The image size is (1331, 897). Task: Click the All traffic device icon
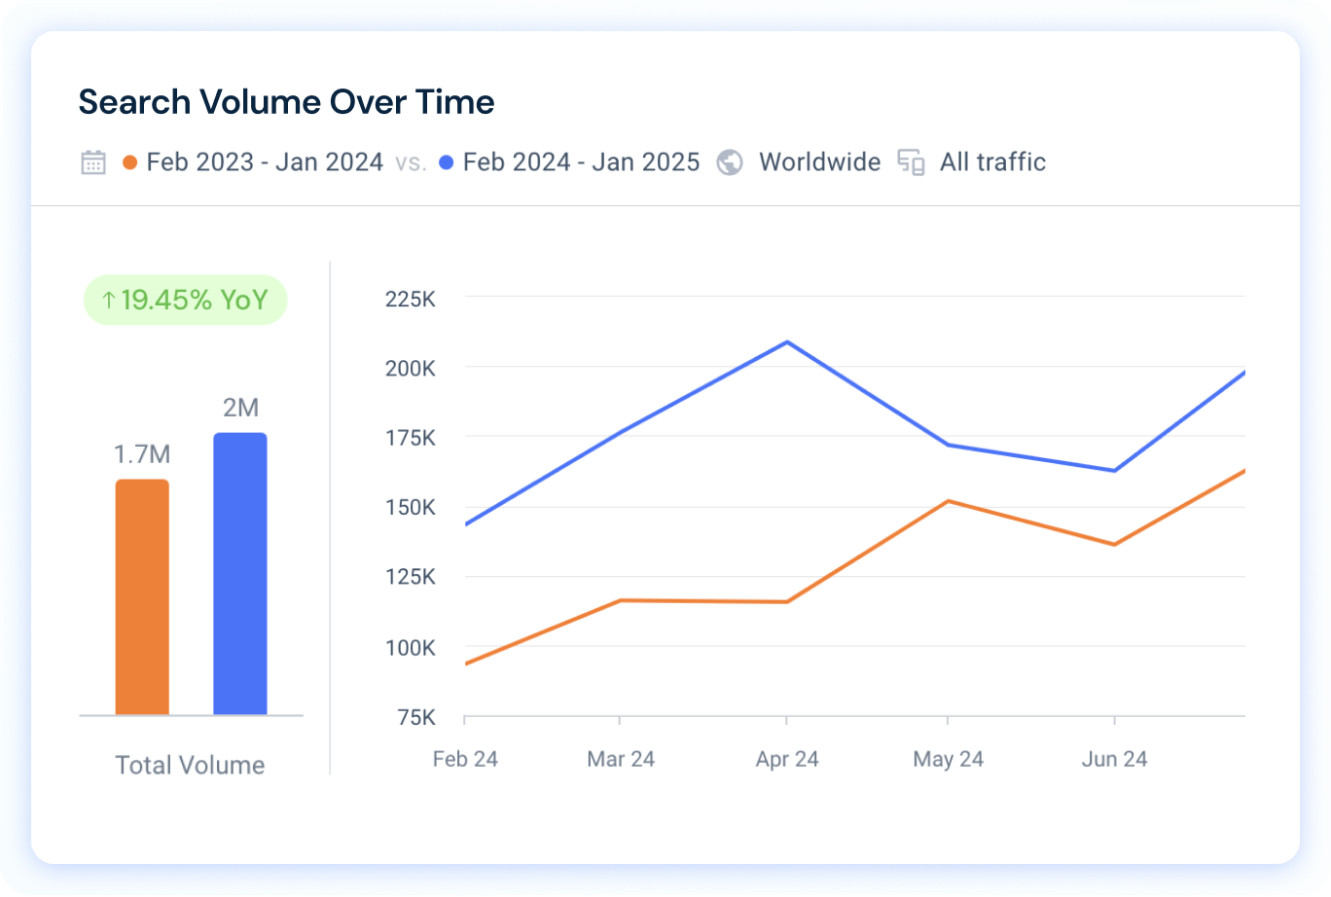[x=911, y=163]
